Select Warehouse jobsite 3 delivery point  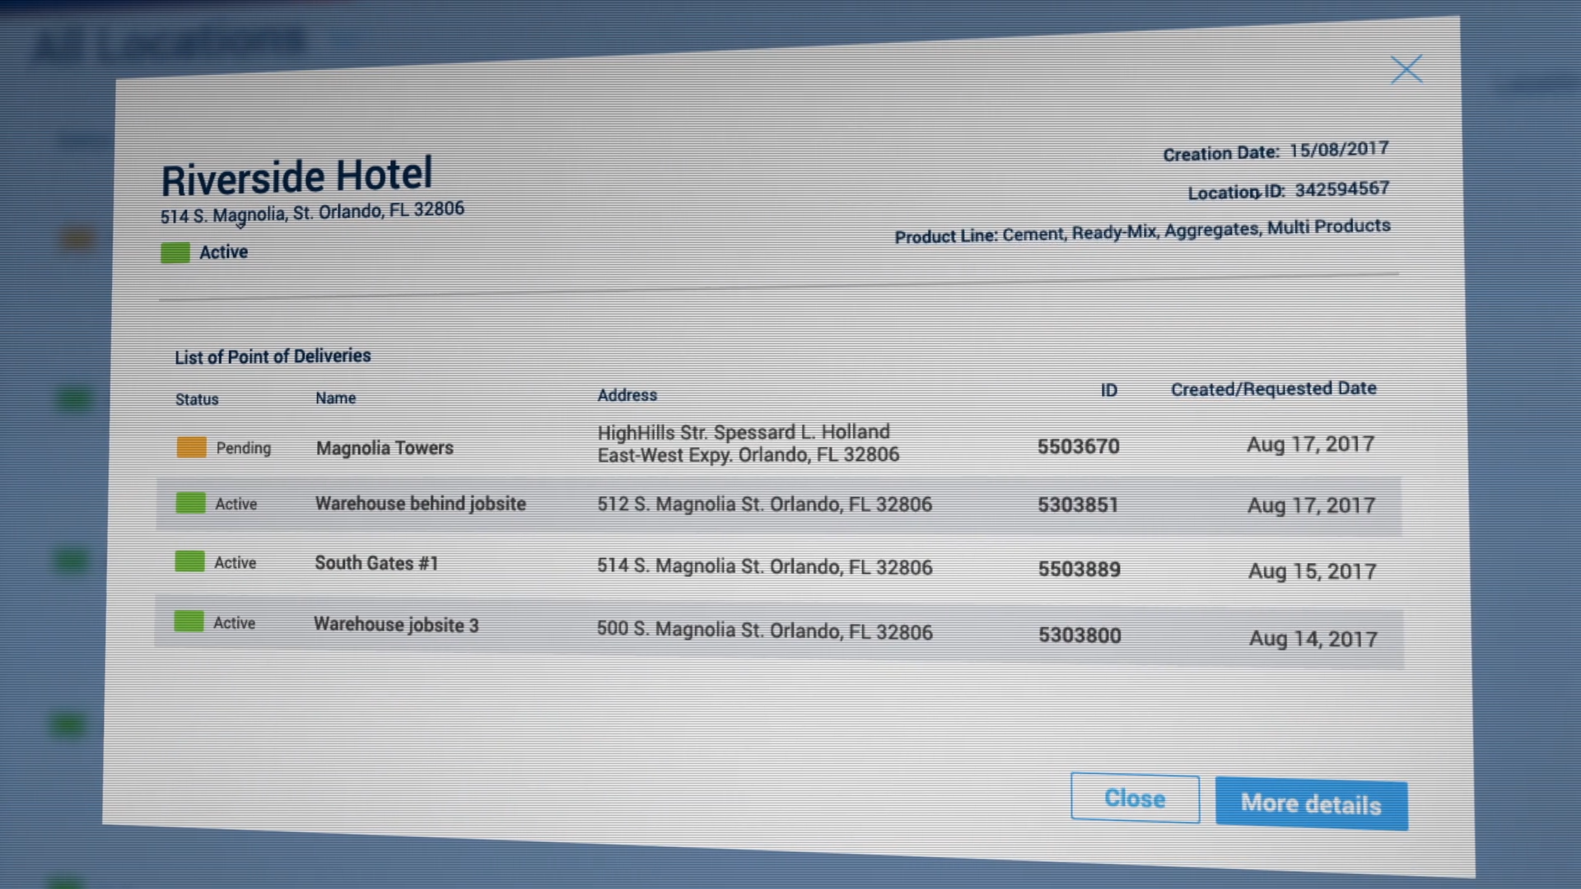396,625
